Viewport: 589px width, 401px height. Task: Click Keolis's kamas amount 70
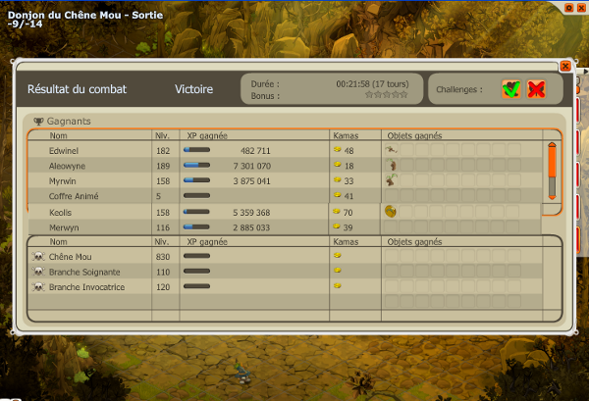(x=348, y=213)
